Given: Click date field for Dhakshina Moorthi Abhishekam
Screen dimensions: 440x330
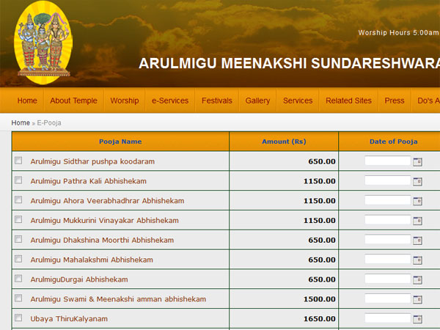Looking at the screenshot, I should point(388,239).
